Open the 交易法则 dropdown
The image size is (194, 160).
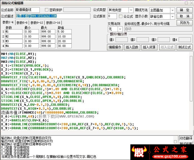pyautogui.click(x=120, y=29)
